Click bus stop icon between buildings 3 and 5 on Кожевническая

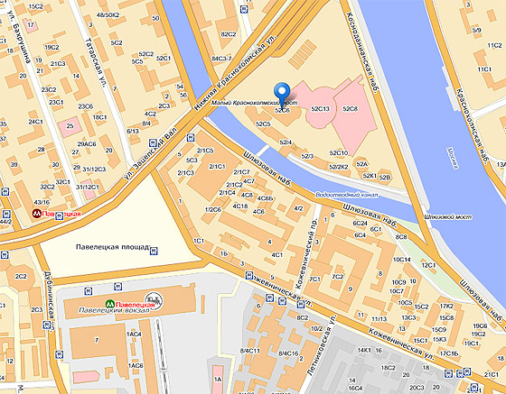pos(249,275)
